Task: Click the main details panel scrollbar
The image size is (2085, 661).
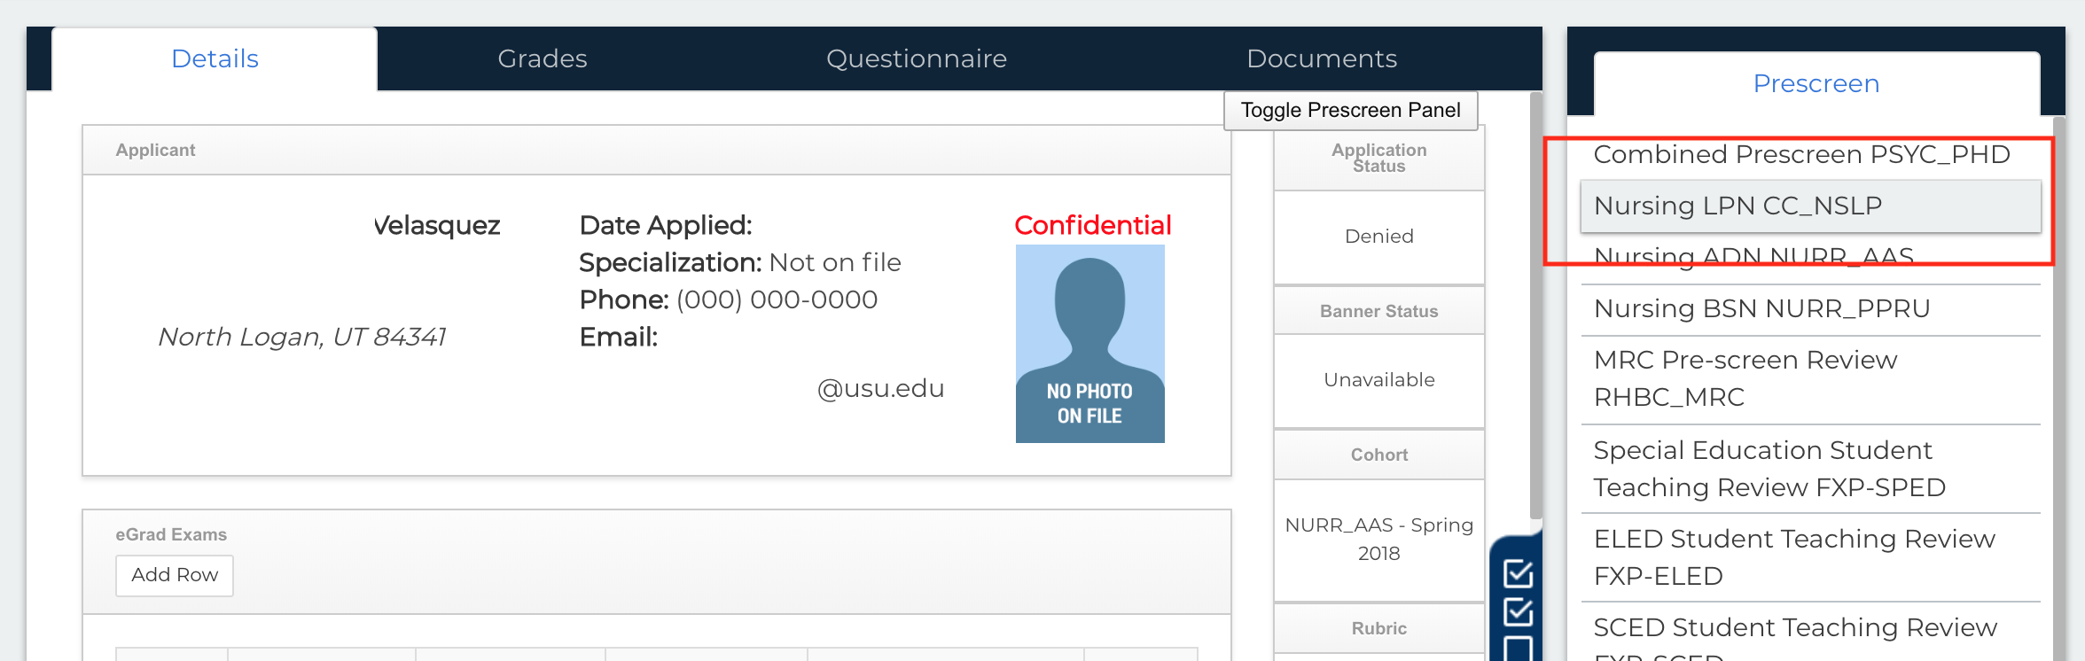Action: pos(1535,301)
